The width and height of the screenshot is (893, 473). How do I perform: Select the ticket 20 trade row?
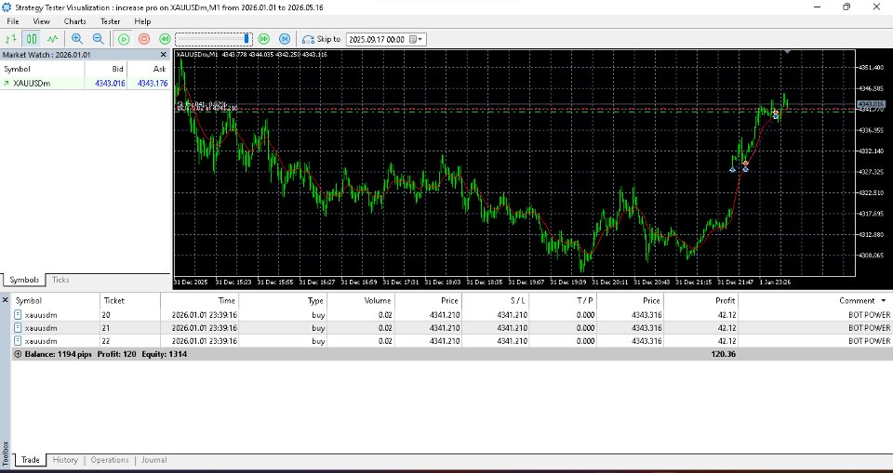[452, 315]
